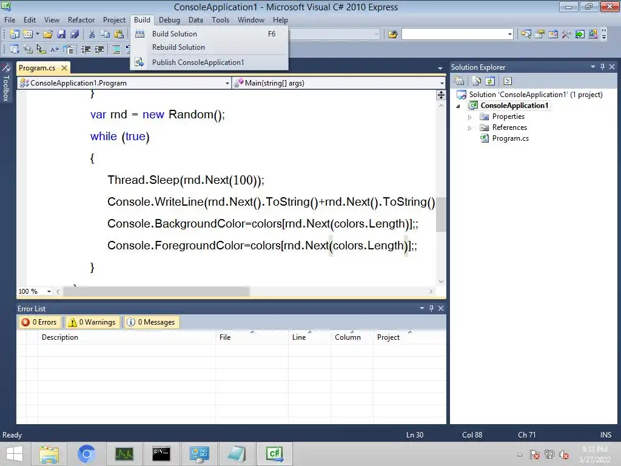Open the 100 % zoom dropdown
The height and width of the screenshot is (466, 621).
click(49, 291)
